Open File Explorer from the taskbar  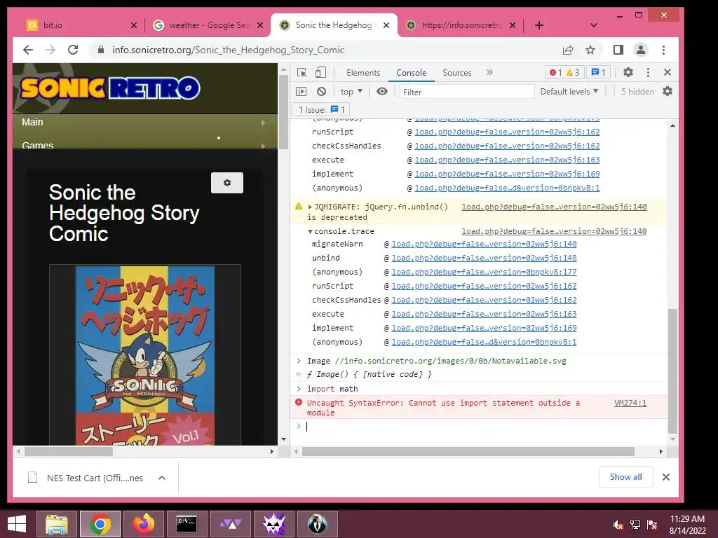coord(56,524)
